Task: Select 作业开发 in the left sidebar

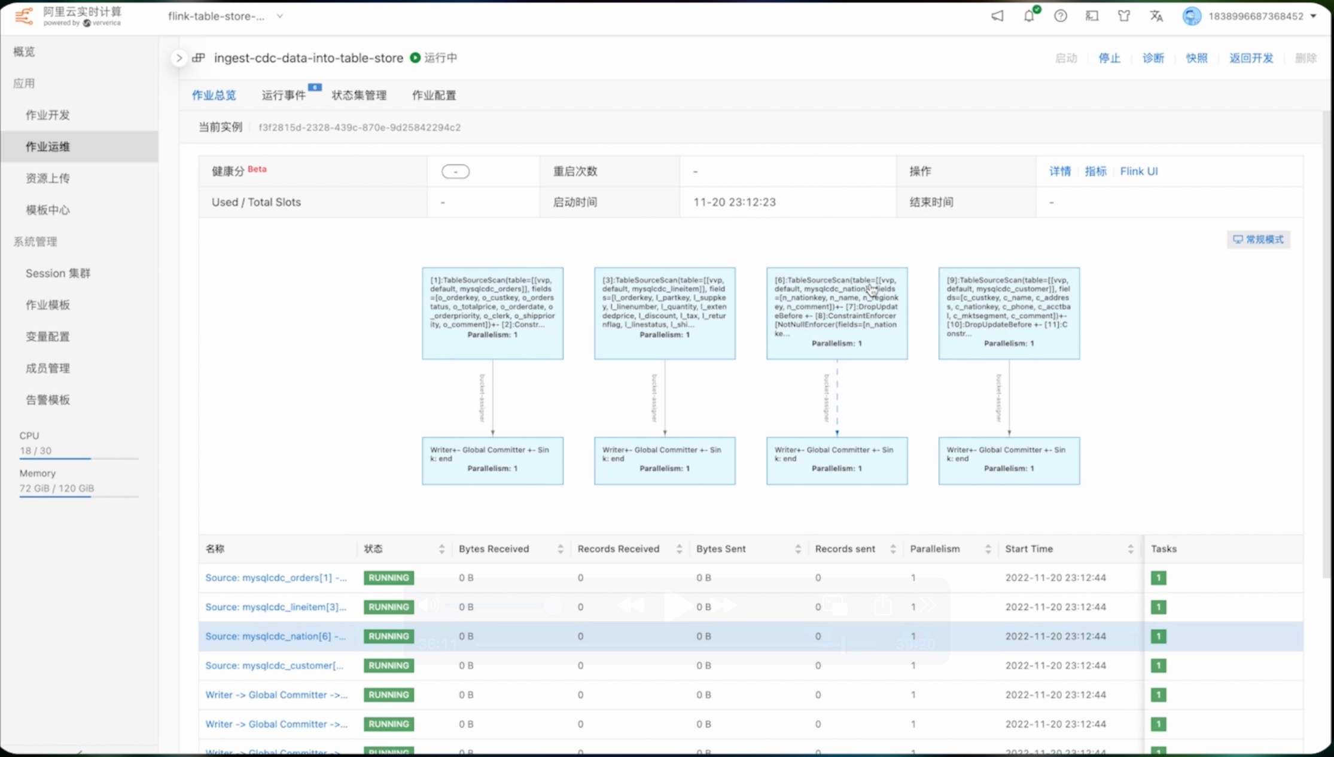Action: tap(48, 115)
